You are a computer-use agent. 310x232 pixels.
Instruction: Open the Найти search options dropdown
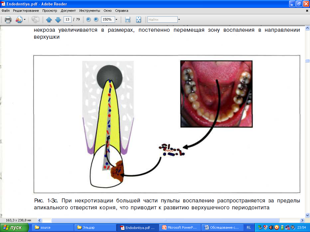click(x=179, y=20)
